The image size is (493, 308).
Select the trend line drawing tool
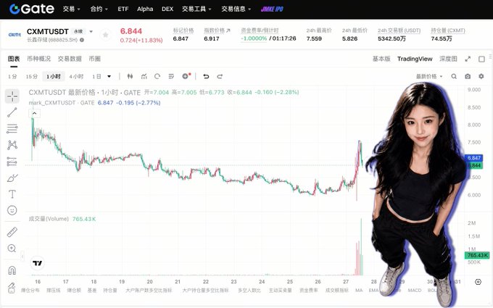click(12, 112)
